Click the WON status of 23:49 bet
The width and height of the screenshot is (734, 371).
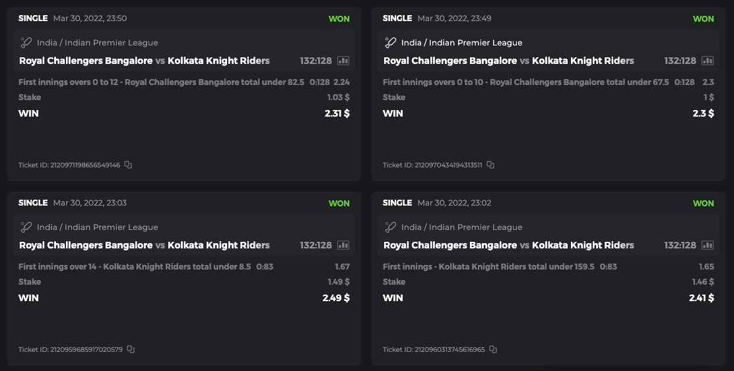(703, 18)
